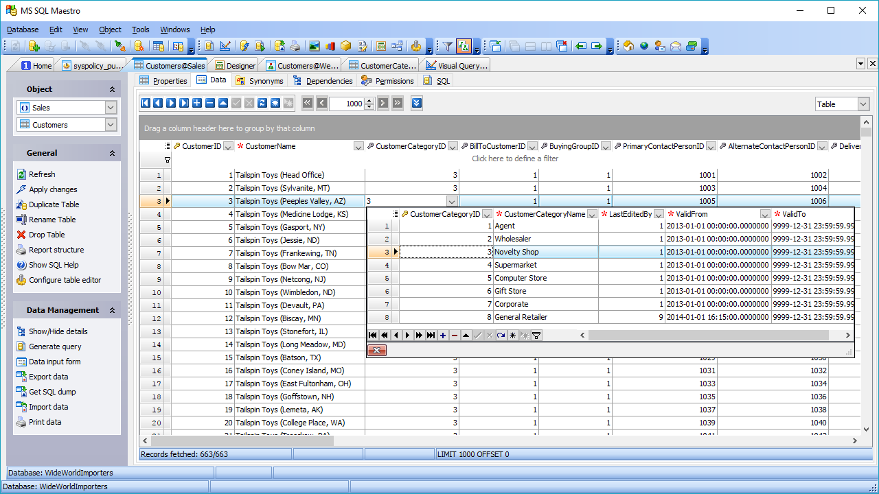
Task: Open the Designer document tab
Action: coord(236,66)
